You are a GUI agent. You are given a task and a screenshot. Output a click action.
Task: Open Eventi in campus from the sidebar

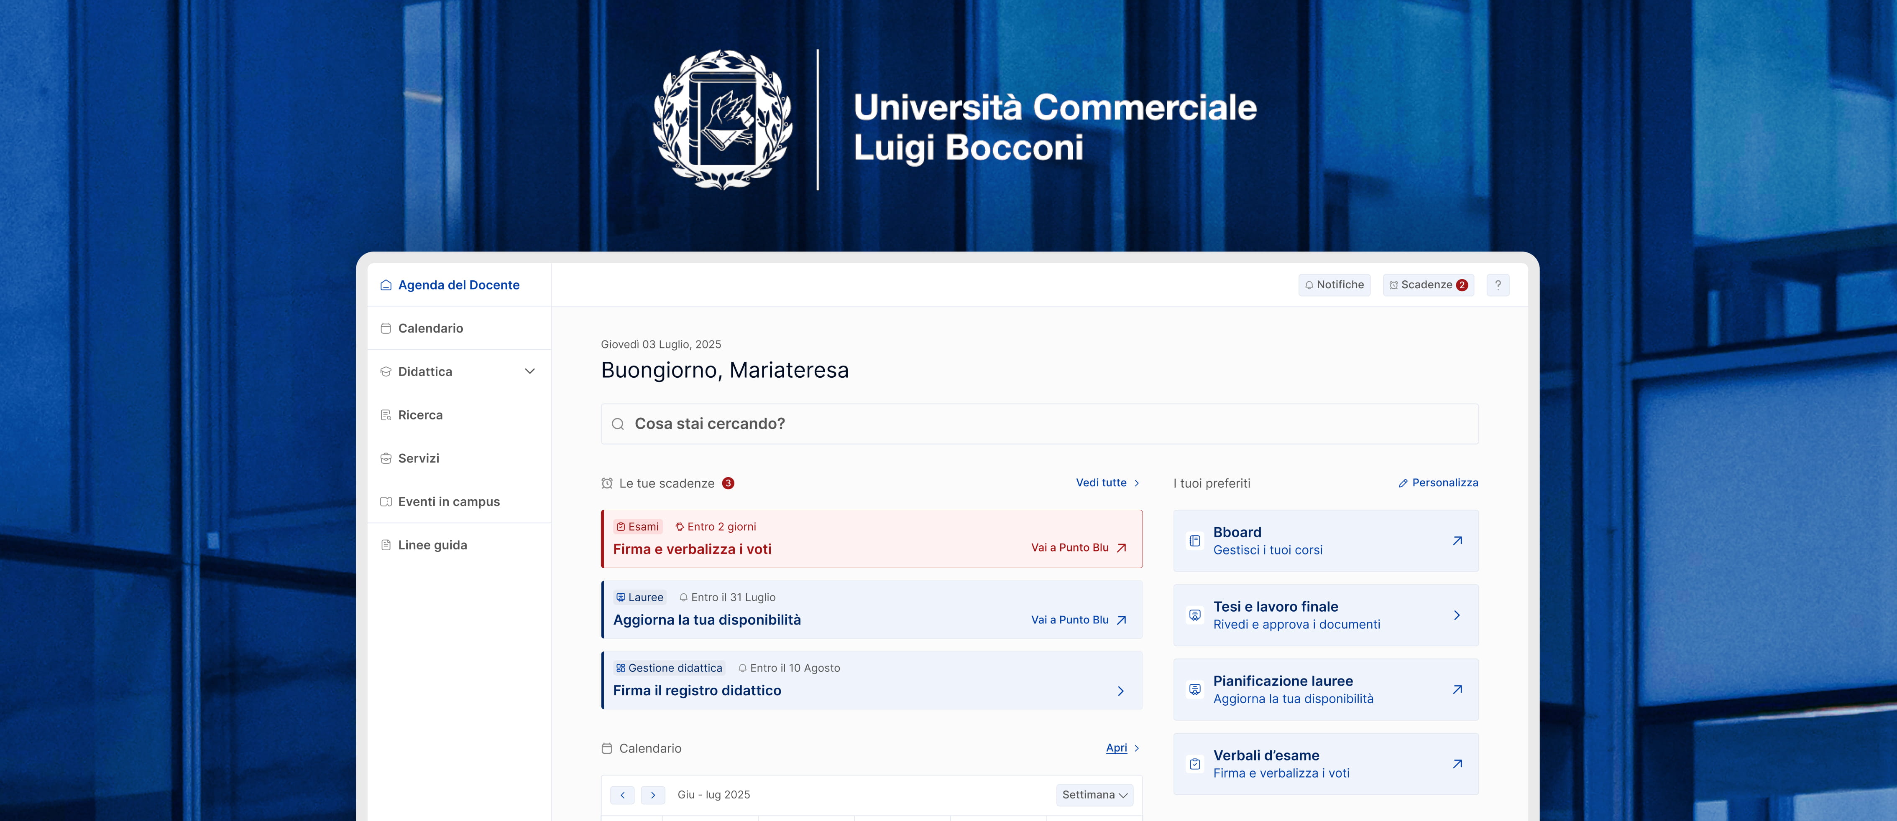[460, 502]
